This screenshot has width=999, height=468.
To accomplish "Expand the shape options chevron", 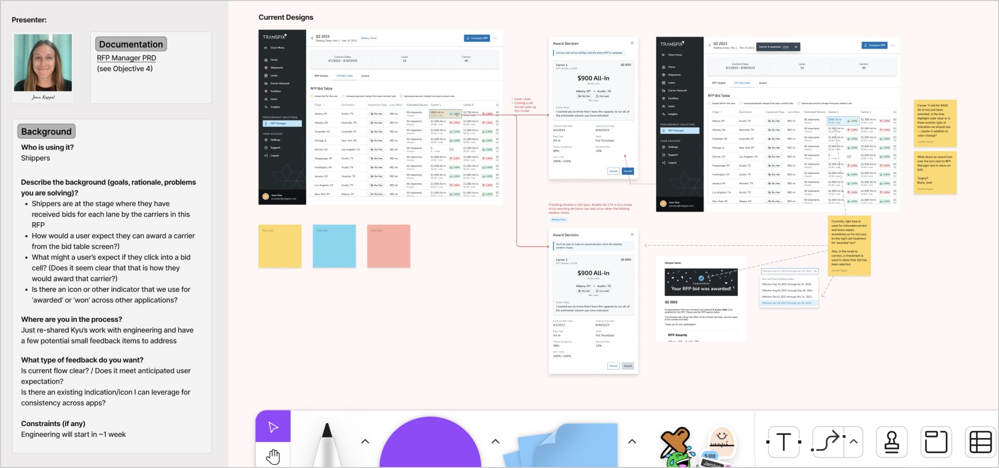I will (496, 441).
